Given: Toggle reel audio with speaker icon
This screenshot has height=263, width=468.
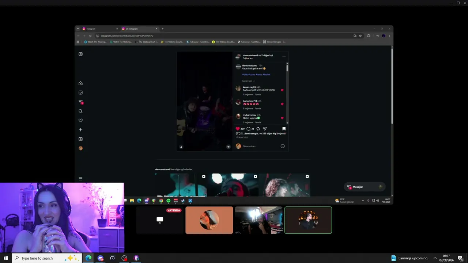Looking at the screenshot, I should [228, 147].
